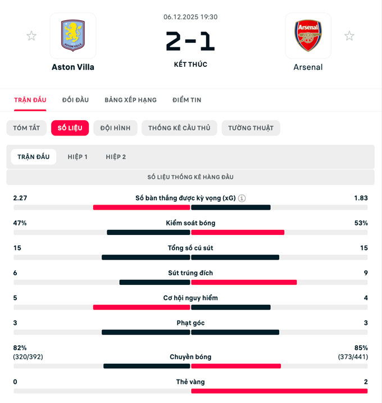Open the BẢNG XẾP HẠNG tab
Screen dimensions: 382x403
[x=130, y=100]
